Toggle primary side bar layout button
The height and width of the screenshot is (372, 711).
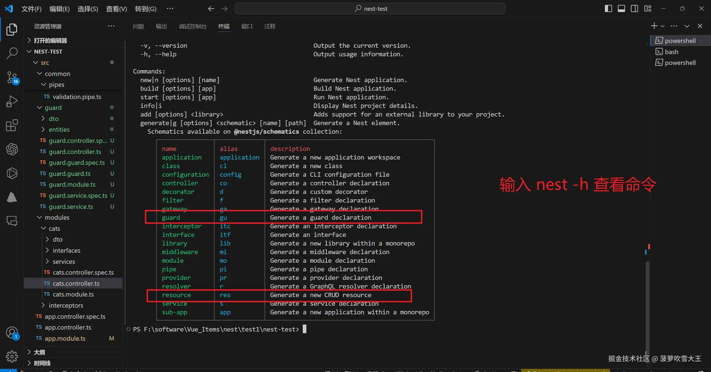click(608, 9)
